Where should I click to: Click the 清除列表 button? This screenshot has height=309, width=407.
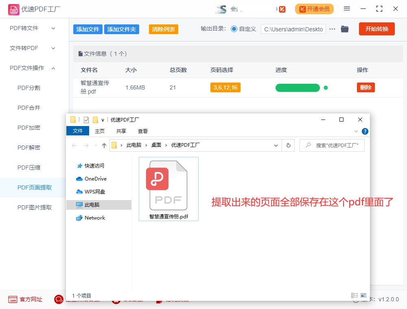[x=163, y=29]
